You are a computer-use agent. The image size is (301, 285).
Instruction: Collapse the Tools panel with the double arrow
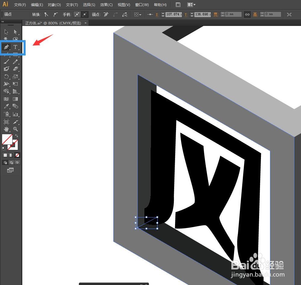pos(2,21)
